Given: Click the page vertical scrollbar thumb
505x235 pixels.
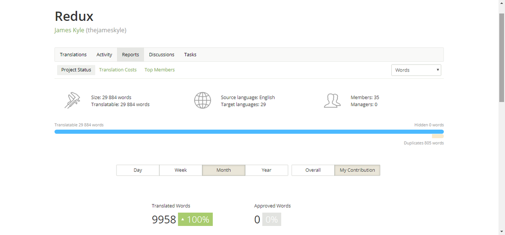Looking at the screenshot, I should click(502, 58).
